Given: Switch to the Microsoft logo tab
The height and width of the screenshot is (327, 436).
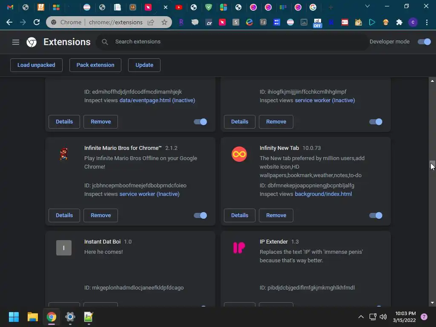Looking at the screenshot, I should (56, 7).
